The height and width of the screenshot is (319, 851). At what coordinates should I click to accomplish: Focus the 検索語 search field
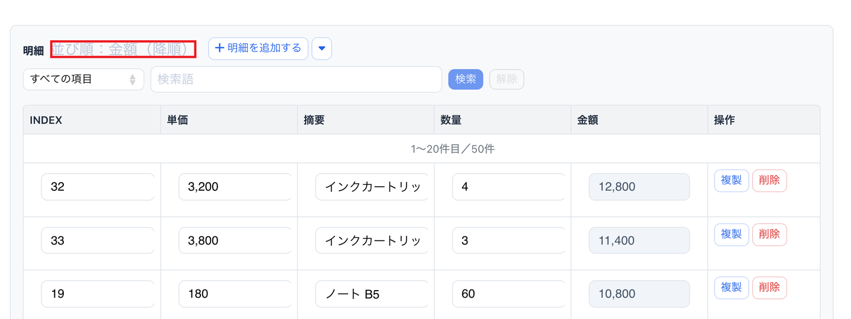click(296, 79)
